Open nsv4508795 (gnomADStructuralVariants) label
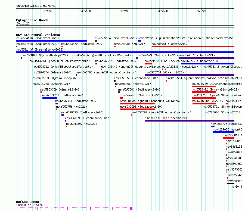The height and width of the screenshot is (211, 242). tap(106, 72)
